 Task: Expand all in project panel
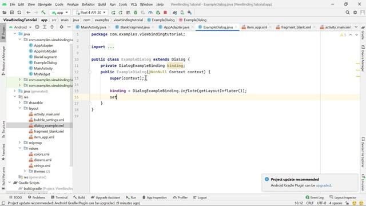pyautogui.click(x=45, y=27)
